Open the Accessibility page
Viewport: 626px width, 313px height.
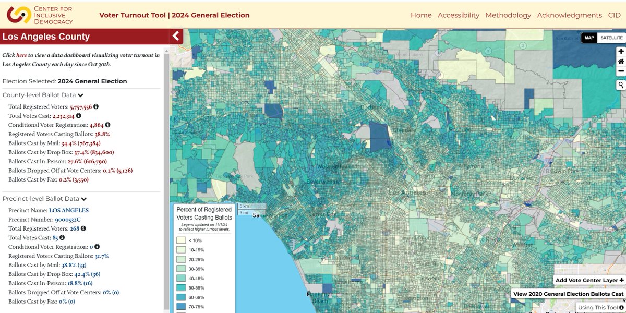[459, 15]
